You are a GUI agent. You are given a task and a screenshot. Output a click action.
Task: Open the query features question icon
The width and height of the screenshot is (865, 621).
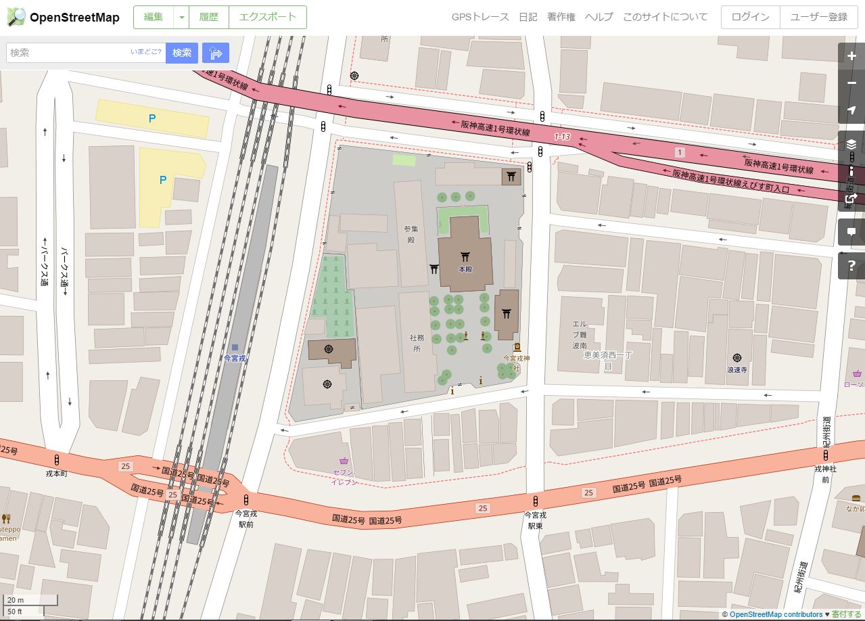coord(851,266)
